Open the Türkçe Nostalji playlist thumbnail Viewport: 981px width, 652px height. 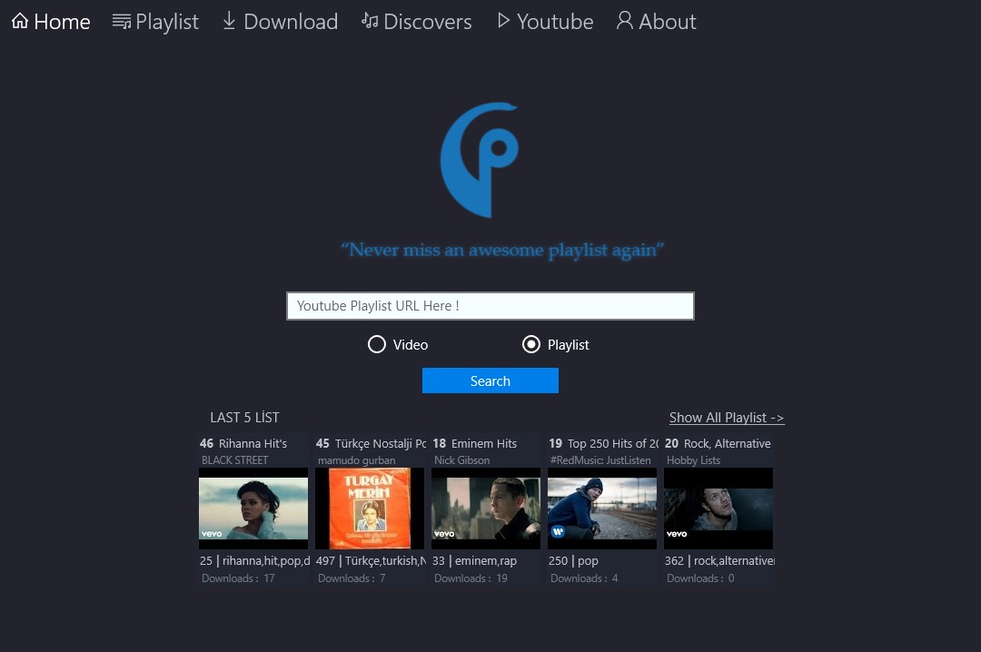coord(370,509)
